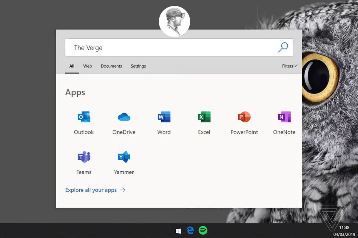Run the search with the magnifier button

click(x=283, y=47)
